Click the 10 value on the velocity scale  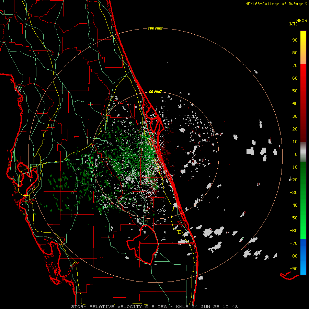coord(295,142)
